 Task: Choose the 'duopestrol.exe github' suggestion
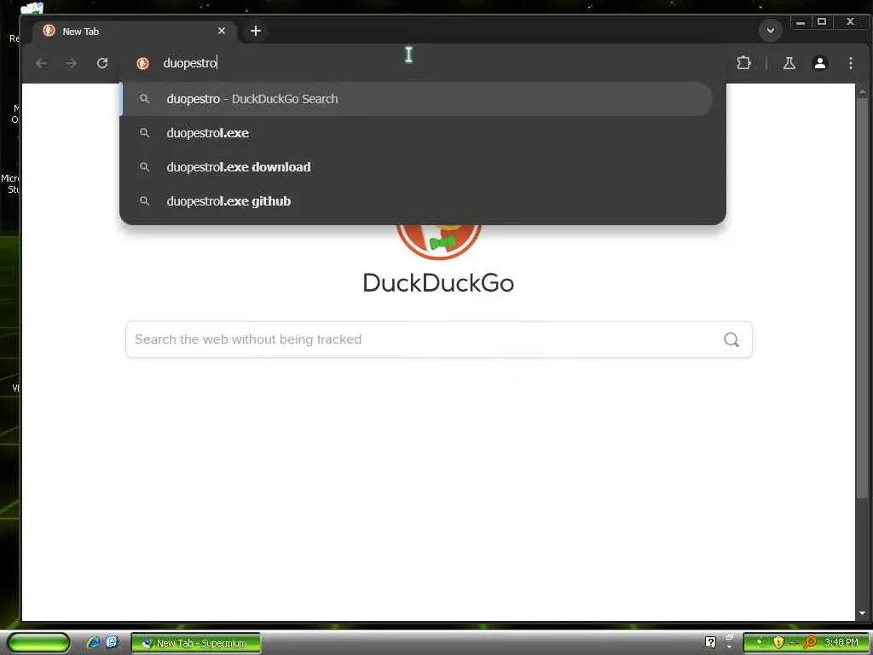pyautogui.click(x=423, y=200)
